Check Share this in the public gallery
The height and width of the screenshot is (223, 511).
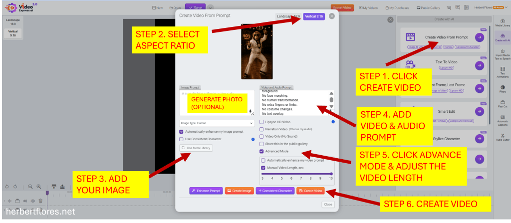click(x=261, y=144)
